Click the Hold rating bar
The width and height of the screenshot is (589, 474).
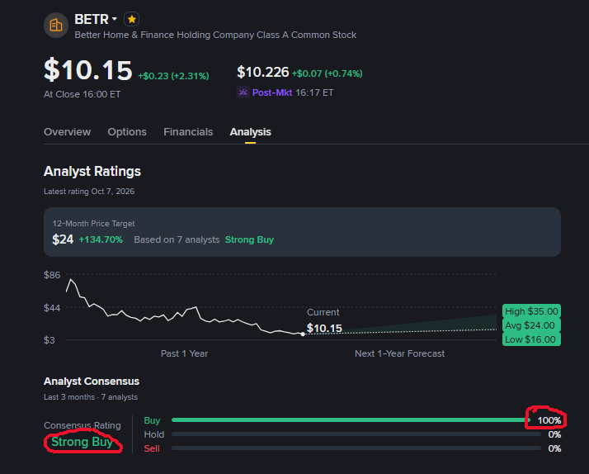tap(356, 434)
